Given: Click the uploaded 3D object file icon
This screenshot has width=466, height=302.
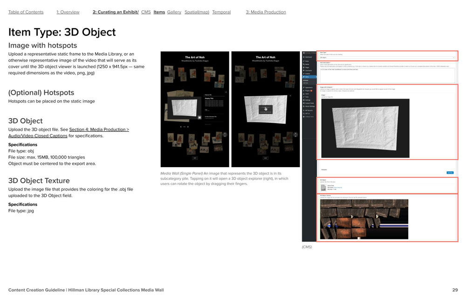Looking at the screenshot, I should [323, 188].
